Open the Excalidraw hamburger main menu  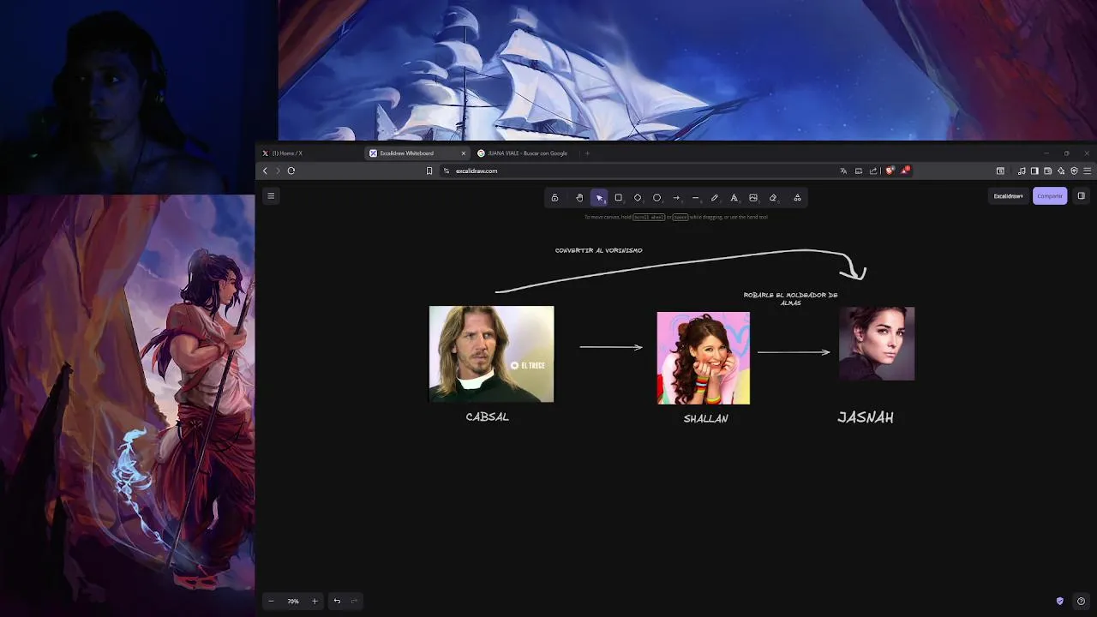(x=271, y=196)
